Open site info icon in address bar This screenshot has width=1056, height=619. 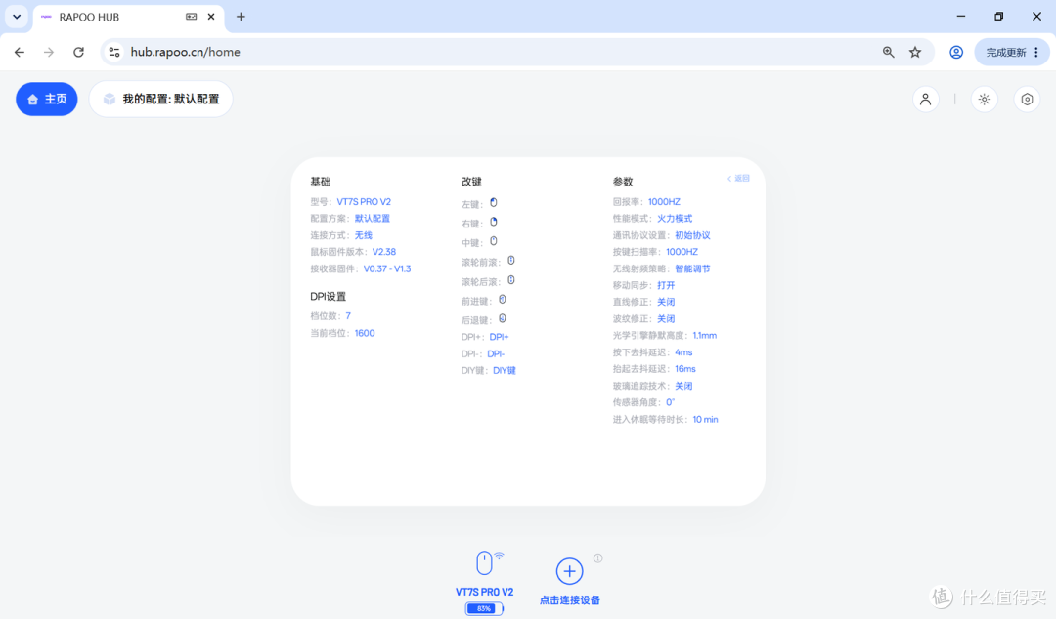(114, 52)
